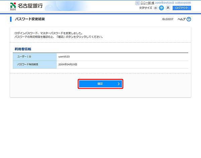Click the 利用者情報 section heading
Viewport: 201px width, 158px height.
[22, 49]
